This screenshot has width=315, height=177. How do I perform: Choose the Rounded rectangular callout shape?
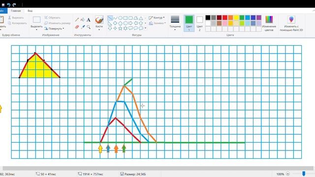click(x=130, y=29)
